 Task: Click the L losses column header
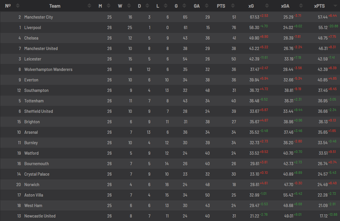pos(158,6)
